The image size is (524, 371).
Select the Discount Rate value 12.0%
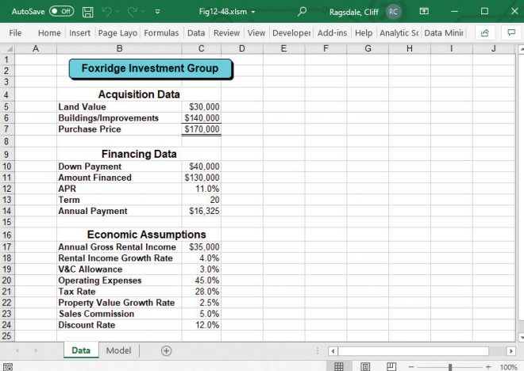(x=202, y=325)
